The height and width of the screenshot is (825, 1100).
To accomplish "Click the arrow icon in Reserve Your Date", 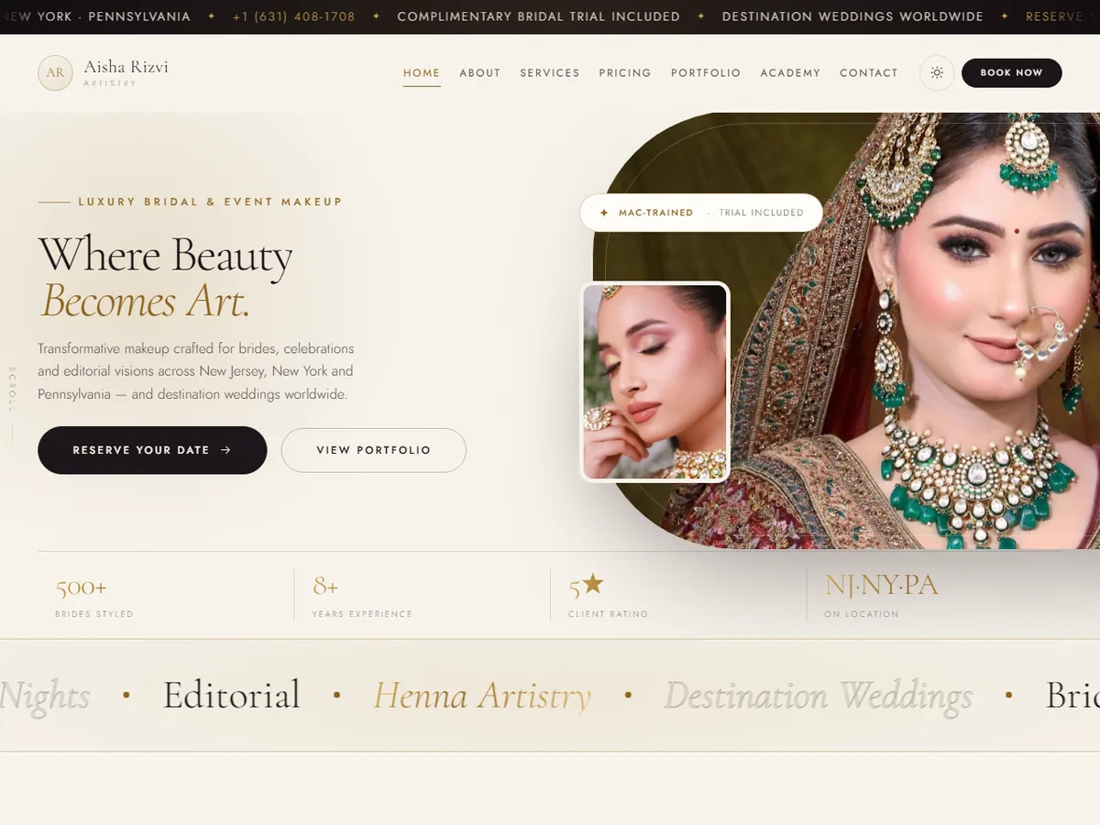I will pos(225,450).
